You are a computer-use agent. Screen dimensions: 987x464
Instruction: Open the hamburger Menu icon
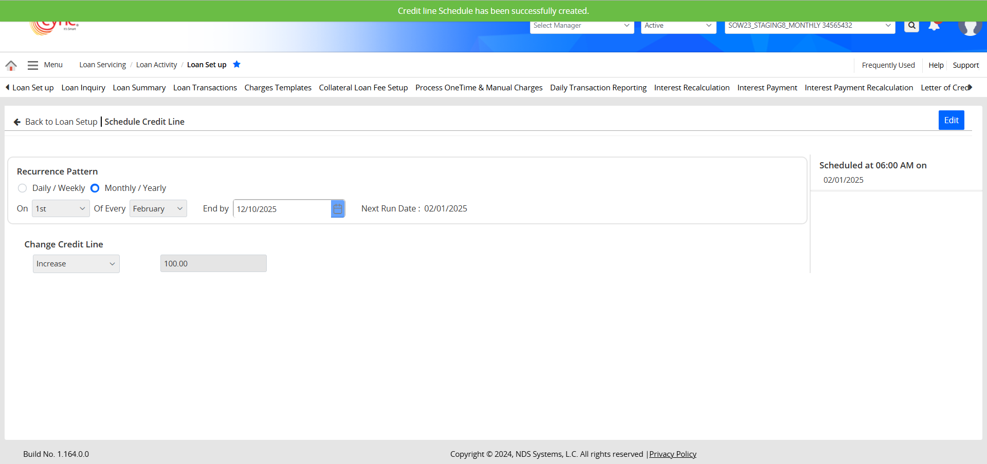click(33, 65)
